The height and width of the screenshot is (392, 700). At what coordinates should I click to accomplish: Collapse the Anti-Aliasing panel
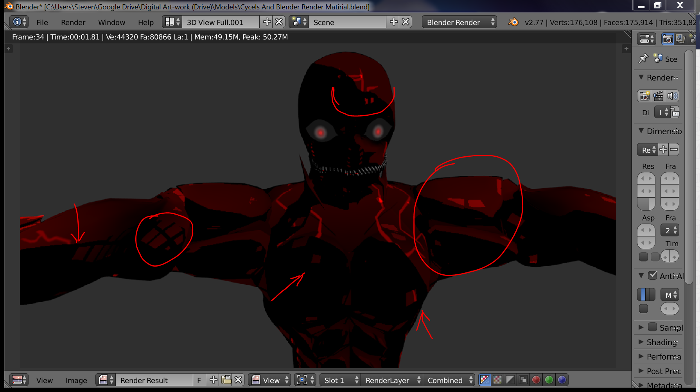pyautogui.click(x=641, y=276)
